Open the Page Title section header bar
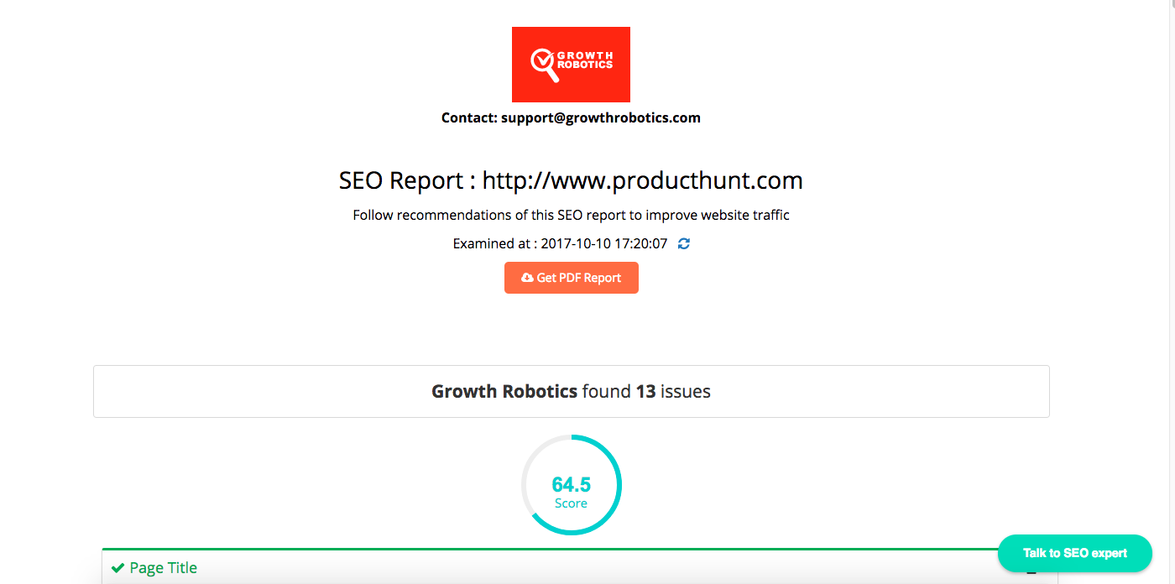 (571, 567)
